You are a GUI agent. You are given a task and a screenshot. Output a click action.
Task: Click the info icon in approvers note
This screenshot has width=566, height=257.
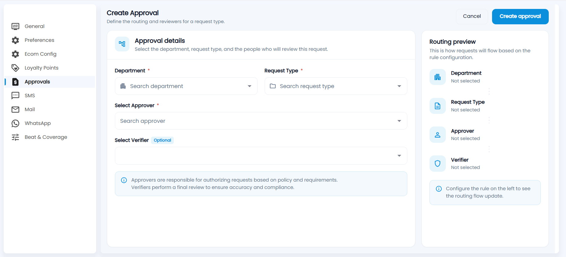pos(124,180)
